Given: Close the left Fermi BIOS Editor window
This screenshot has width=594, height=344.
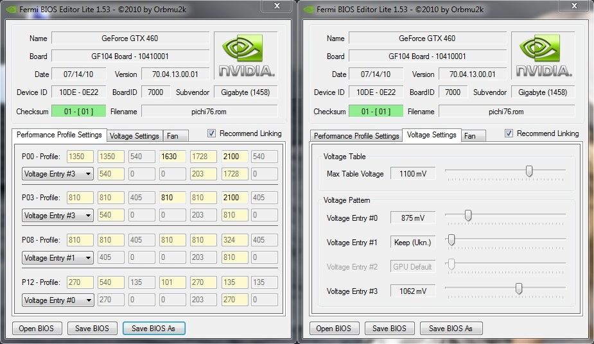Looking at the screenshot, I should (277, 6).
